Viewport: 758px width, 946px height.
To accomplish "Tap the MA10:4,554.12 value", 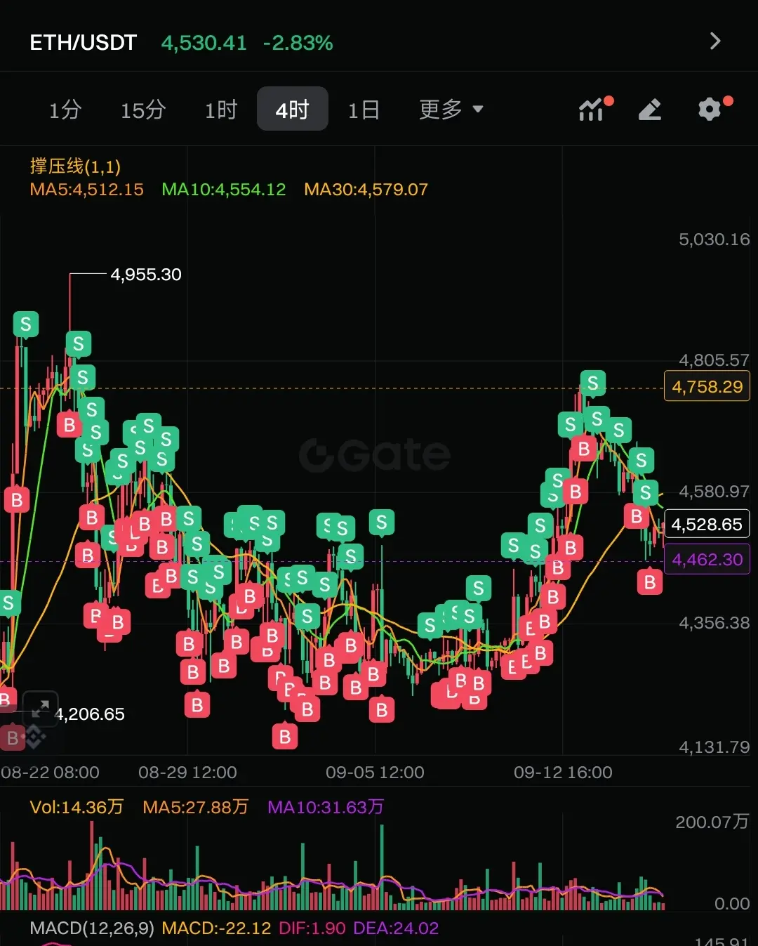I will pos(224,190).
